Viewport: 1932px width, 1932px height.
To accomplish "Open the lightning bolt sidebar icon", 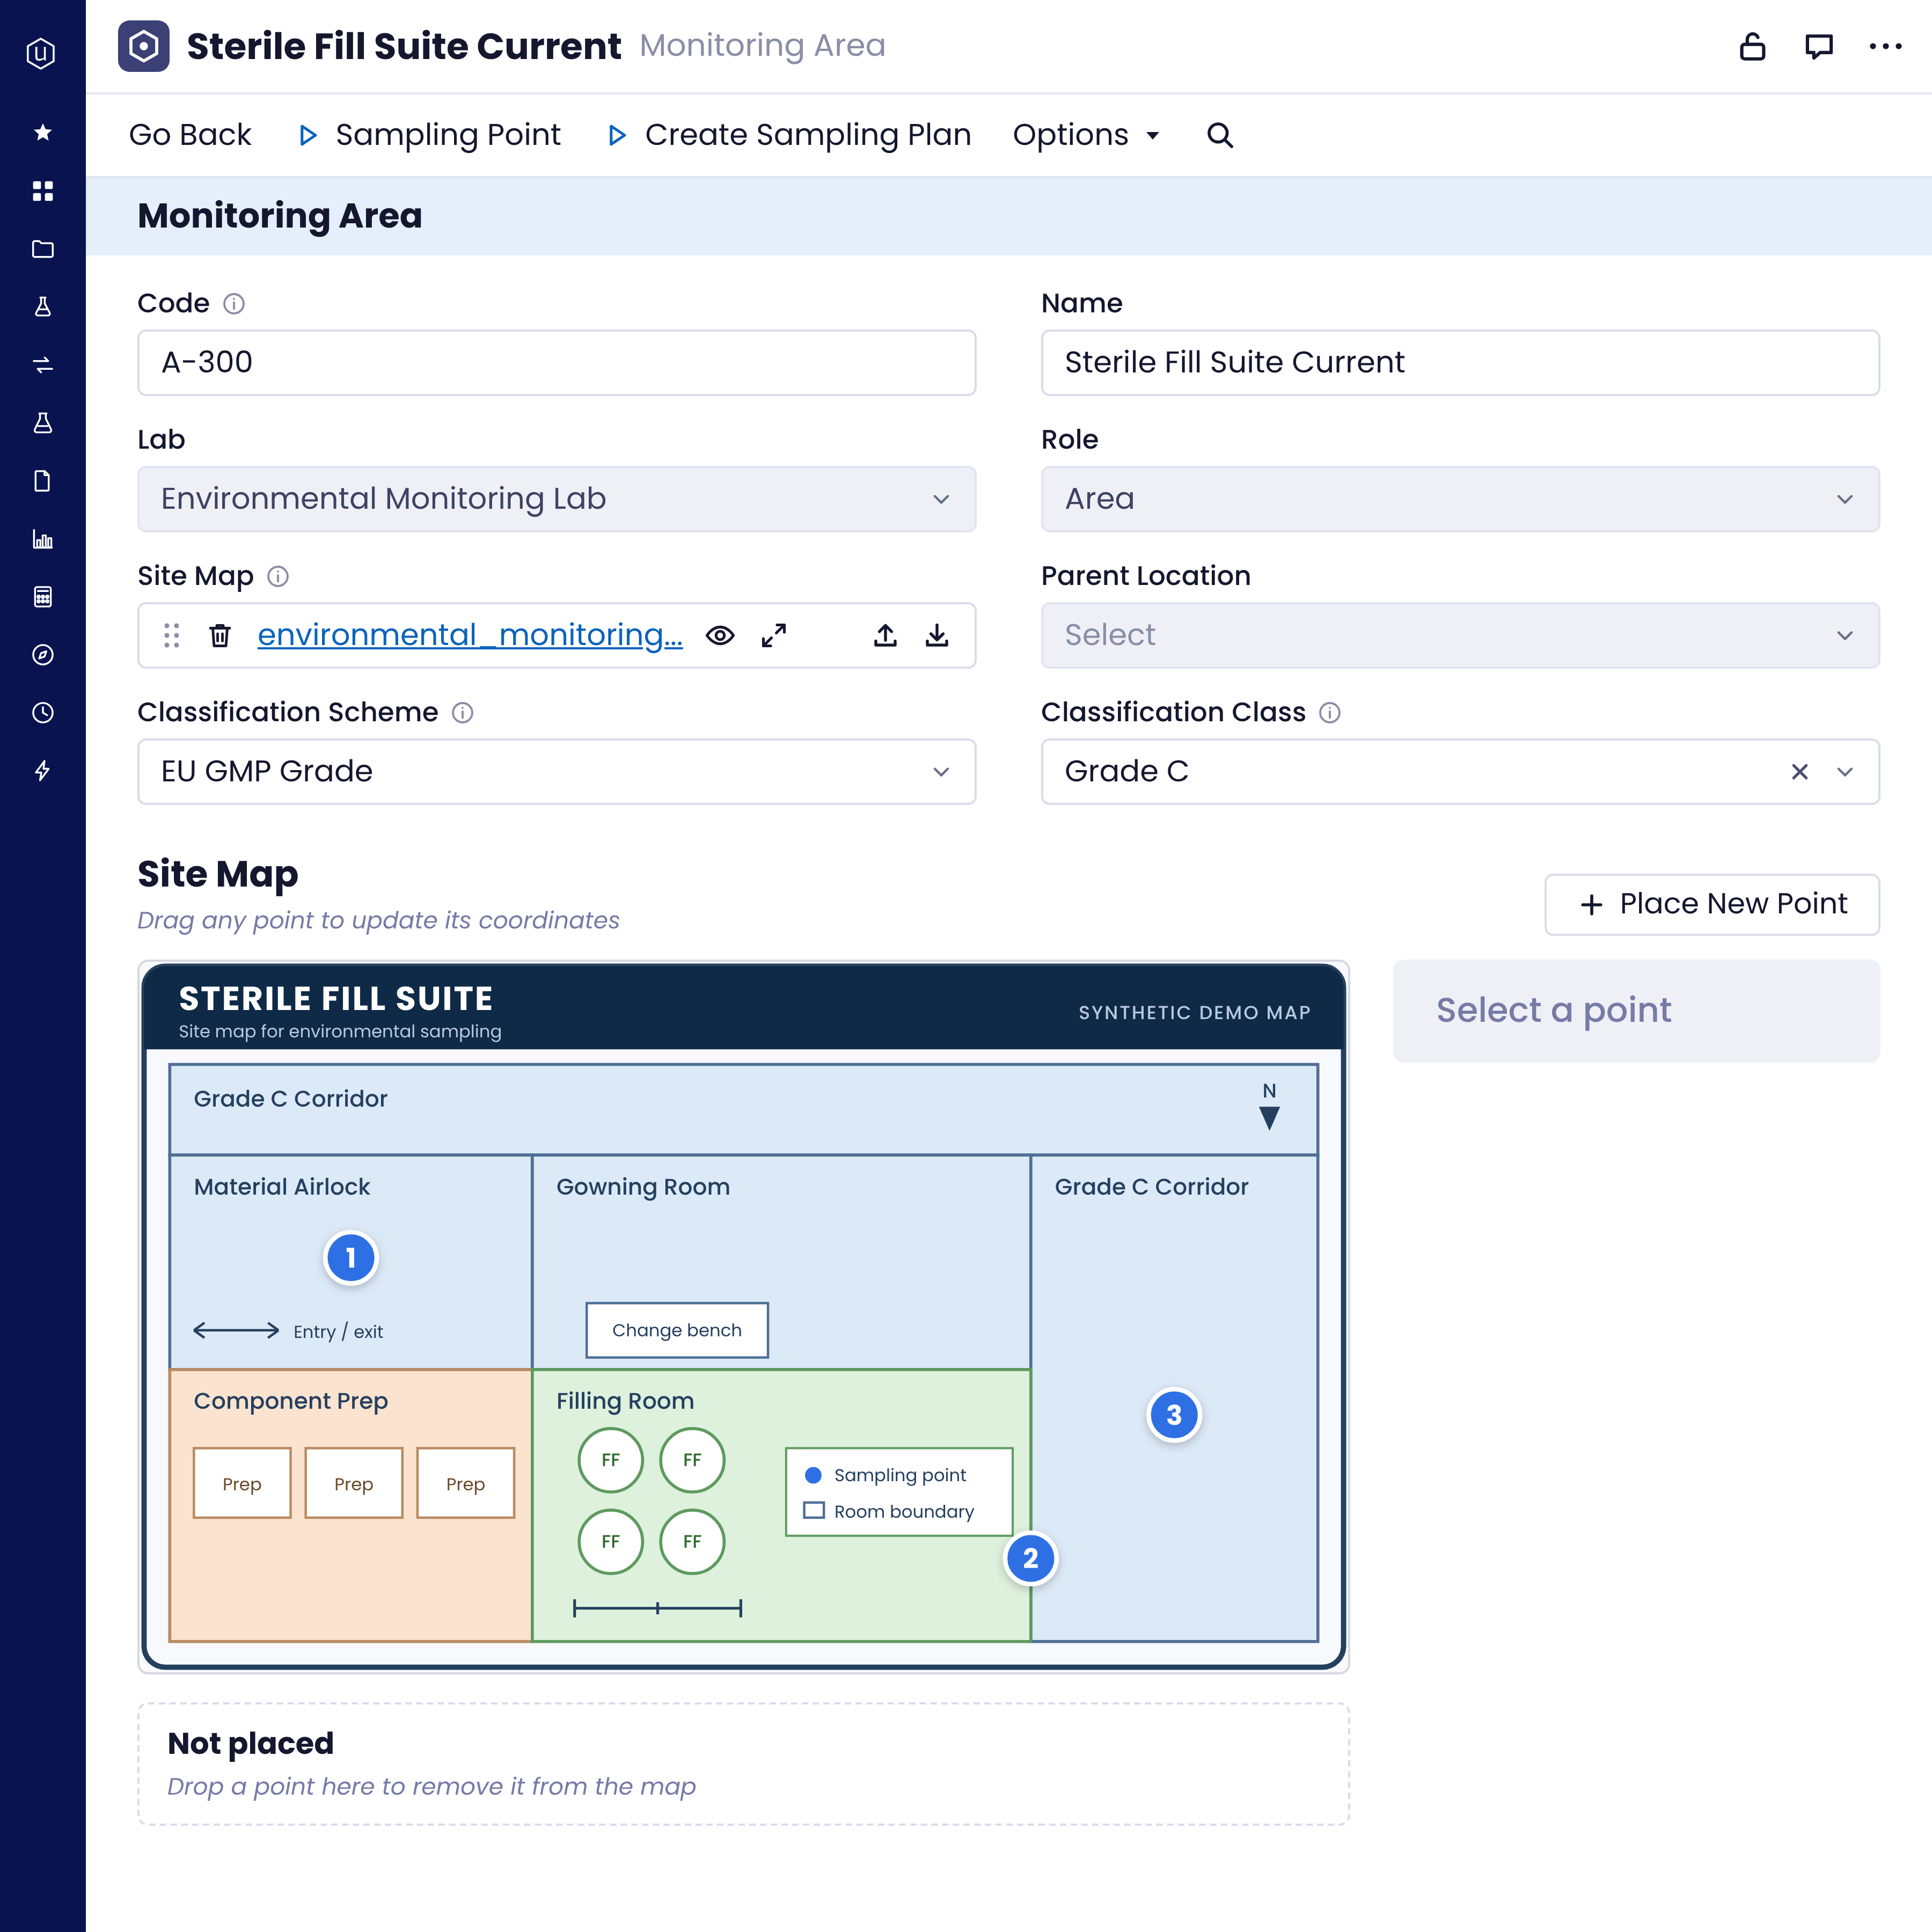I will [x=42, y=771].
